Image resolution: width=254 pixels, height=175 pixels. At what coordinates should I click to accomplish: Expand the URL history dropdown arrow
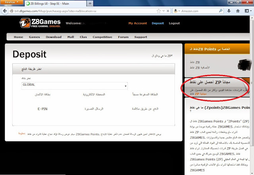pos(164,11)
